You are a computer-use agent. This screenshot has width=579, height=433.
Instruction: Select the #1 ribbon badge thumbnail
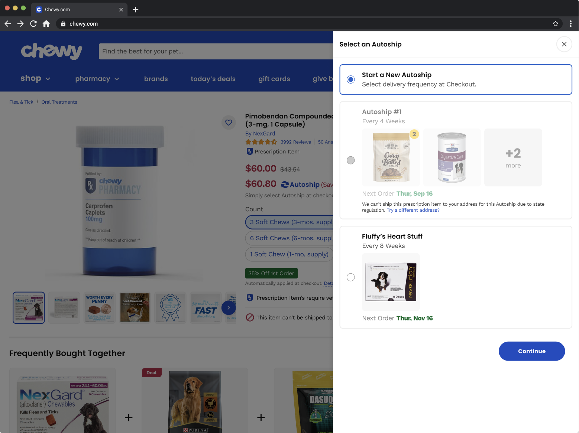pos(170,307)
